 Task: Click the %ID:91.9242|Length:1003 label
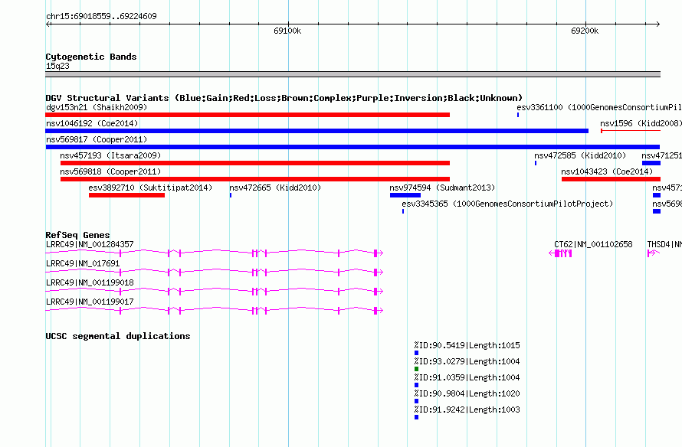(x=467, y=409)
